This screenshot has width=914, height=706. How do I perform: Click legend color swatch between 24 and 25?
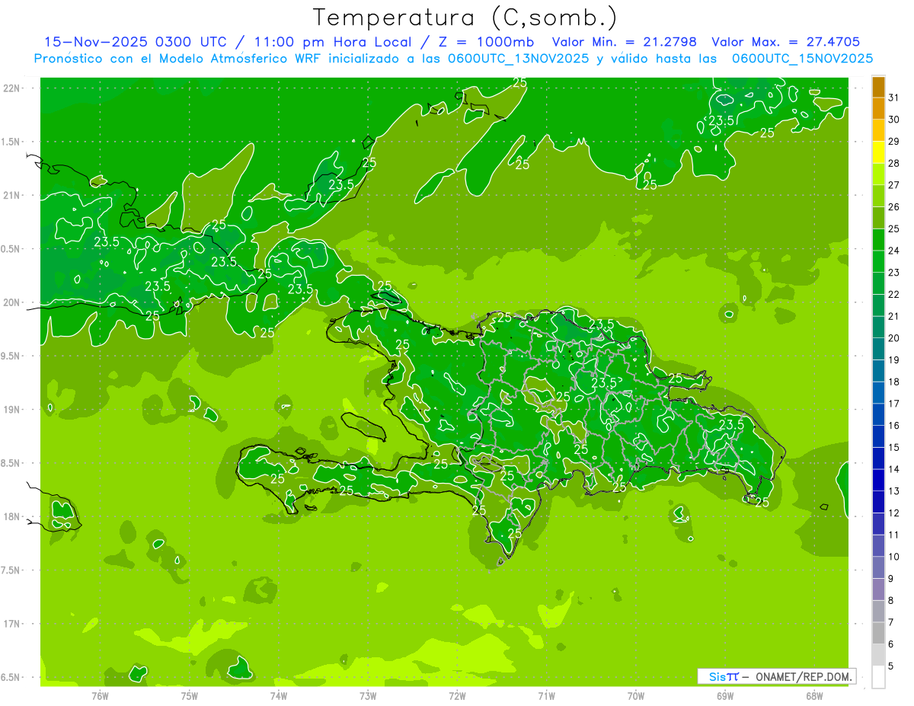coord(878,240)
